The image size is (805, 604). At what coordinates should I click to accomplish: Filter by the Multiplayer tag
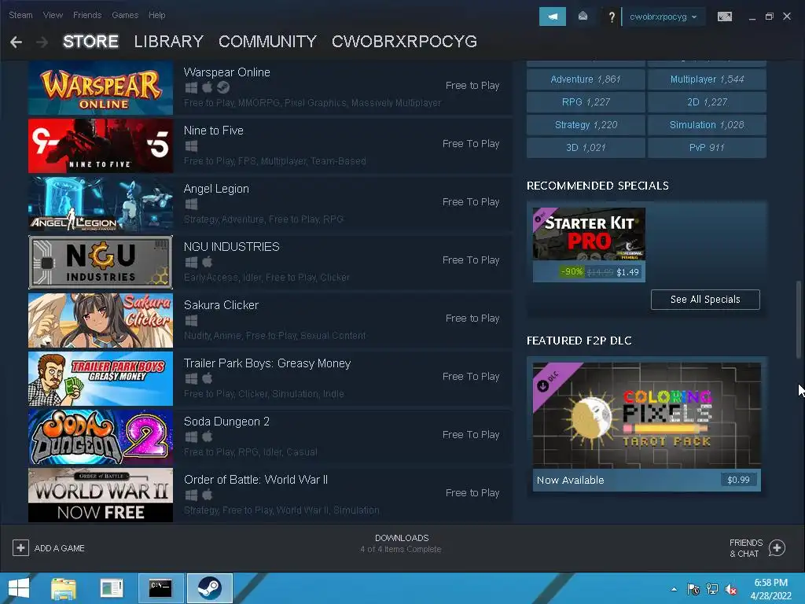pyautogui.click(x=707, y=79)
